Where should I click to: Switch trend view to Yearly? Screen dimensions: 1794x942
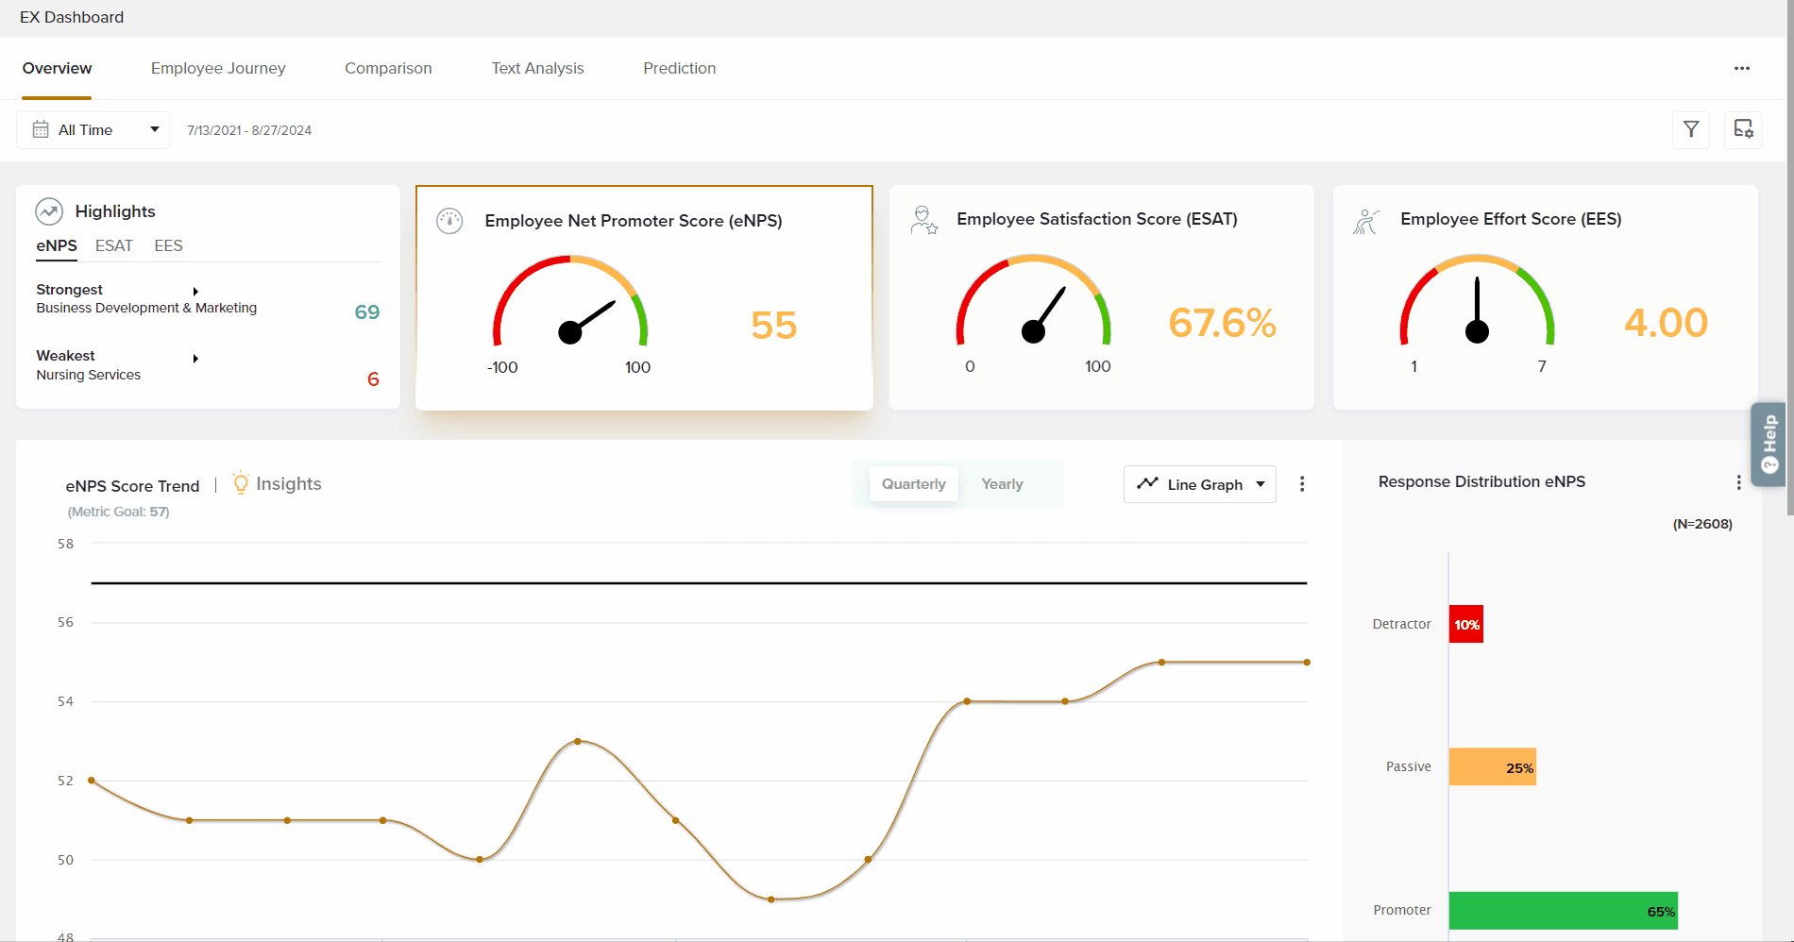tap(1002, 484)
